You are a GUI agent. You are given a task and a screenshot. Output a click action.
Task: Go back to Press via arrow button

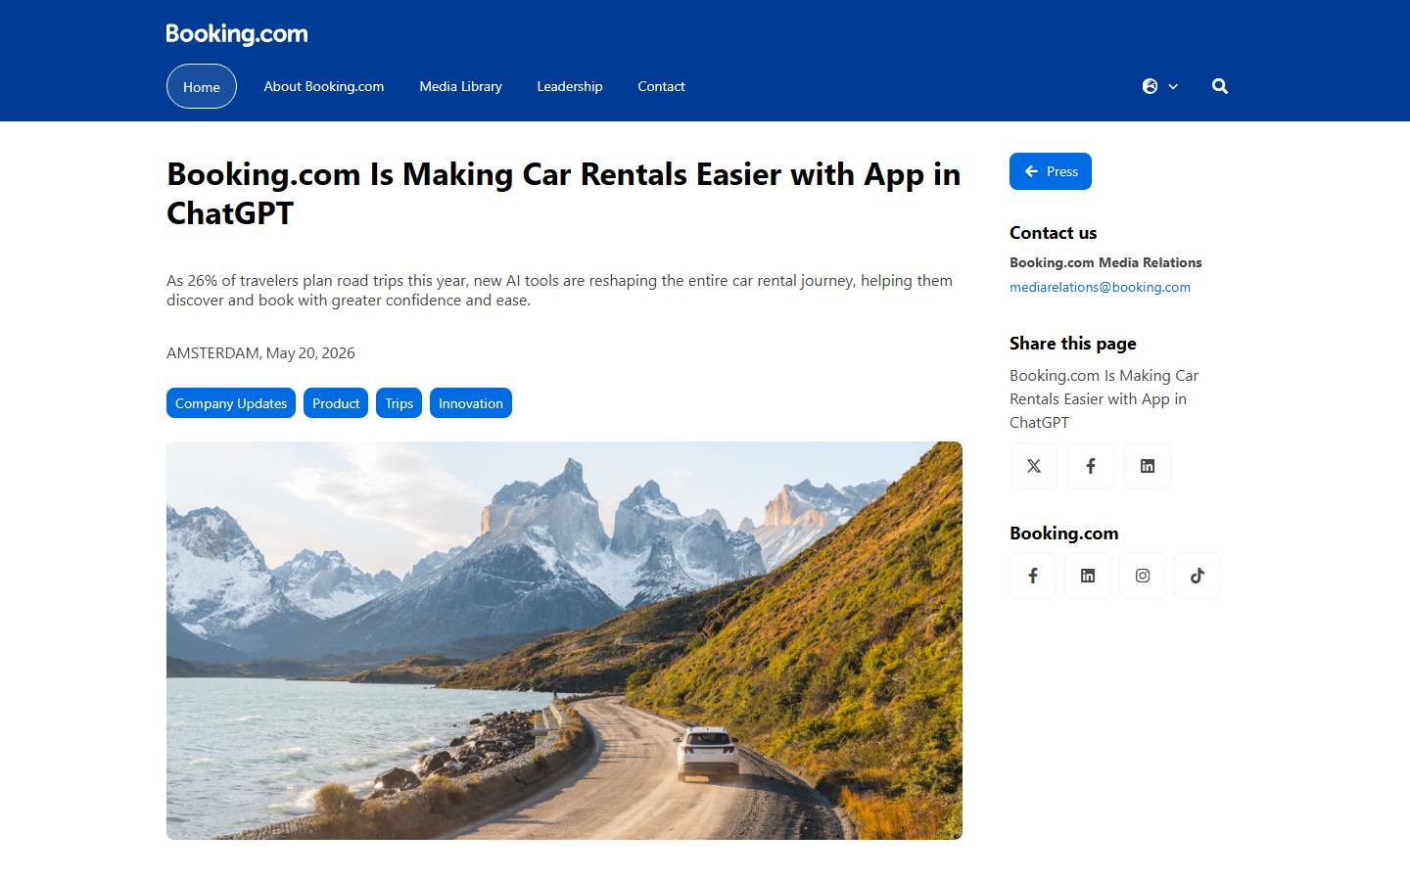pyautogui.click(x=1051, y=171)
